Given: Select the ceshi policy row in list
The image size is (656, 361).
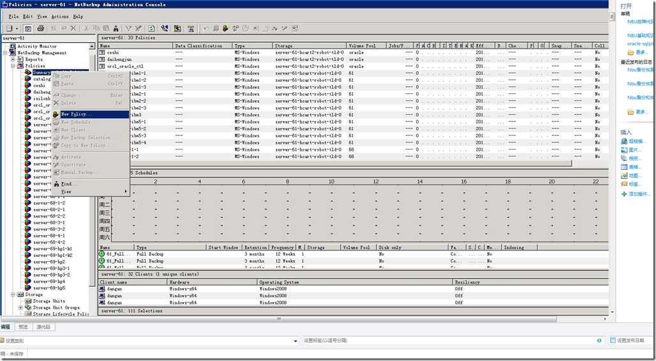Looking at the screenshot, I should [353, 53].
